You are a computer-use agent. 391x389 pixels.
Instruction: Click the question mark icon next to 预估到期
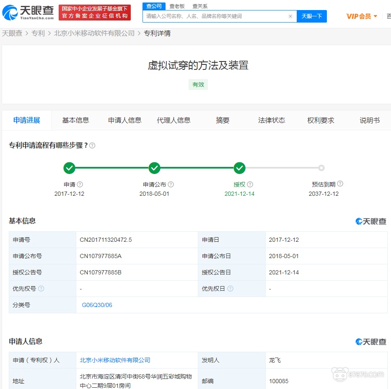340,184
